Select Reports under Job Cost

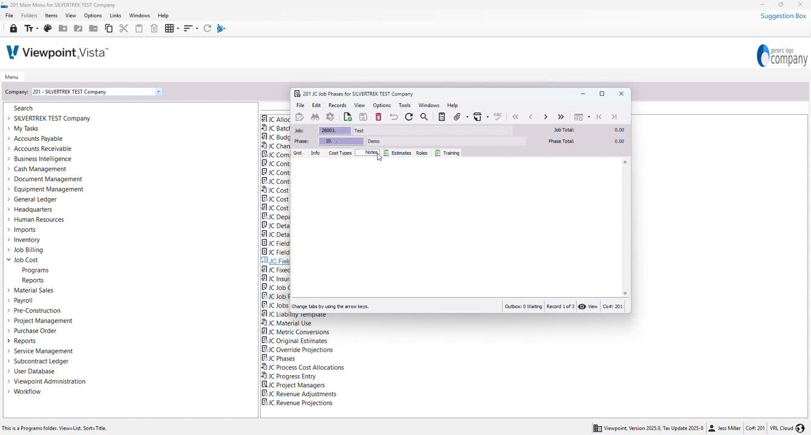(x=33, y=280)
